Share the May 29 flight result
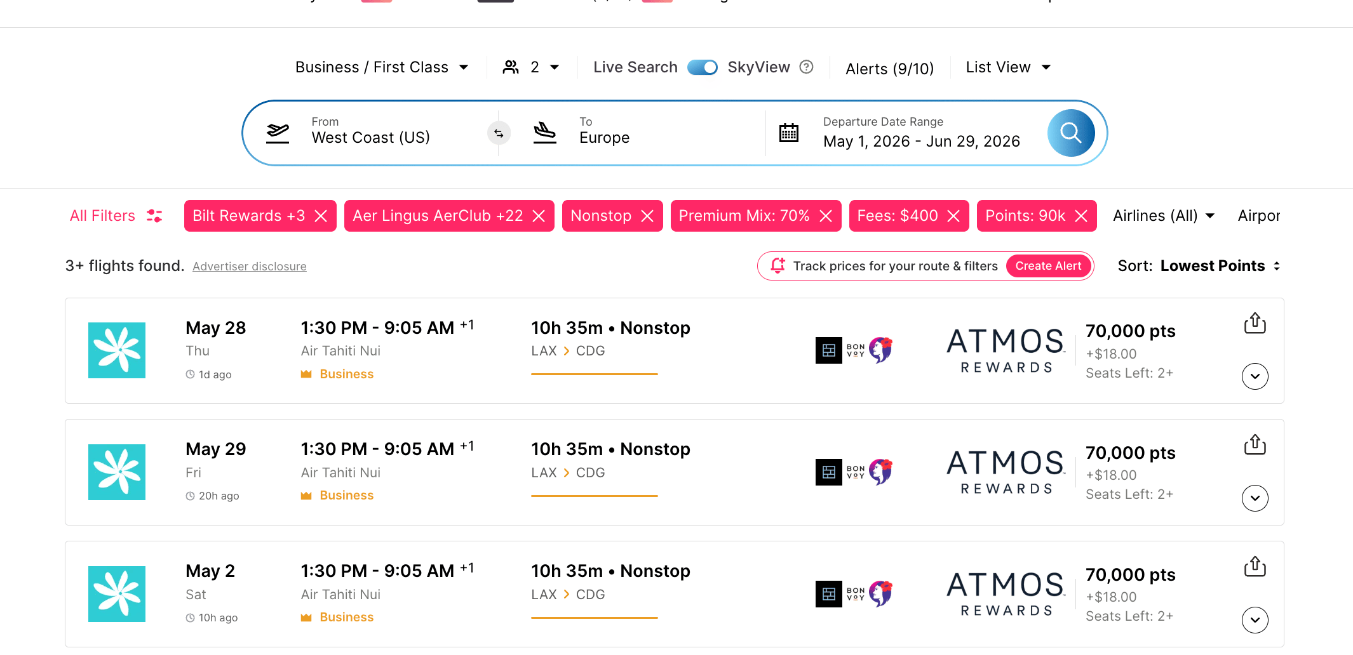The image size is (1353, 655). coord(1255,445)
